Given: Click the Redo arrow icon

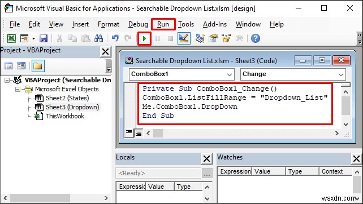Looking at the screenshot, I should click(x=128, y=38).
